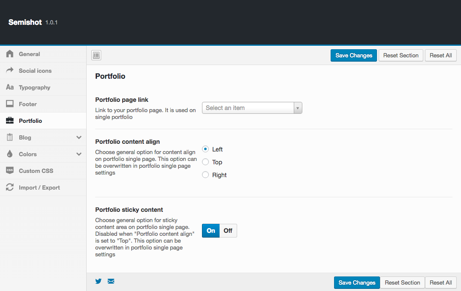Image resolution: width=461 pixels, height=291 pixels.
Task: Click the bottom Reset Section button
Action: coord(402,282)
